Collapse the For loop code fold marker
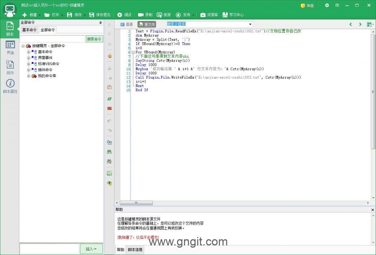The width and height of the screenshot is (376, 255). pyautogui.click(x=133, y=52)
